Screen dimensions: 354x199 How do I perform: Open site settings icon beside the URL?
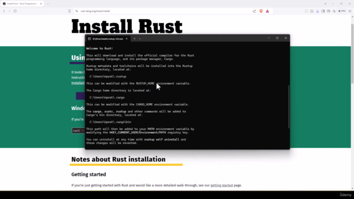[77, 11]
